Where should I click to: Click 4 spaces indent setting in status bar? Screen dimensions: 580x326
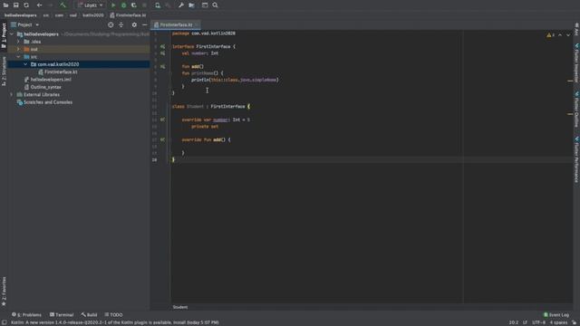pyautogui.click(x=558, y=322)
